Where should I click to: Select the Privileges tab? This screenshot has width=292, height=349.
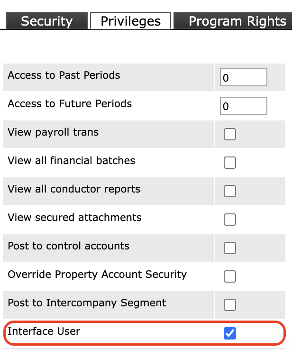pyautogui.click(x=130, y=21)
